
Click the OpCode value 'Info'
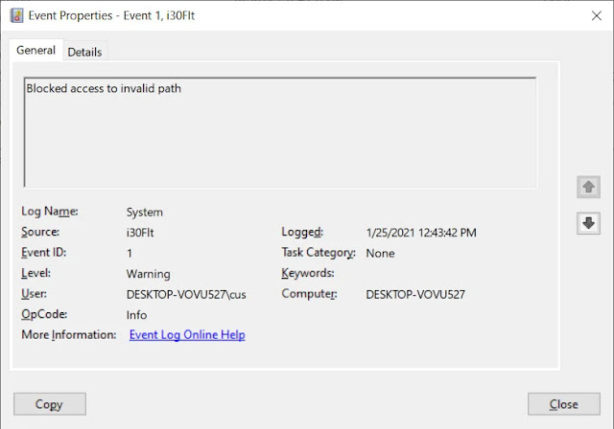(x=136, y=315)
